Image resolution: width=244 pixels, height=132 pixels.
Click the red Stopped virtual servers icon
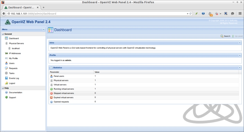click(x=51, y=93)
